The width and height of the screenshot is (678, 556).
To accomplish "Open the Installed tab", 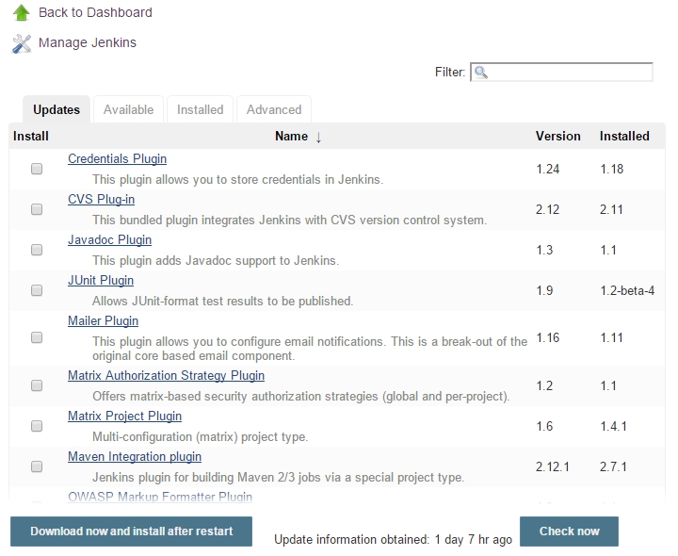I will [201, 110].
